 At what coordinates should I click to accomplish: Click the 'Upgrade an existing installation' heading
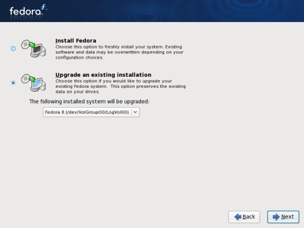click(x=103, y=75)
